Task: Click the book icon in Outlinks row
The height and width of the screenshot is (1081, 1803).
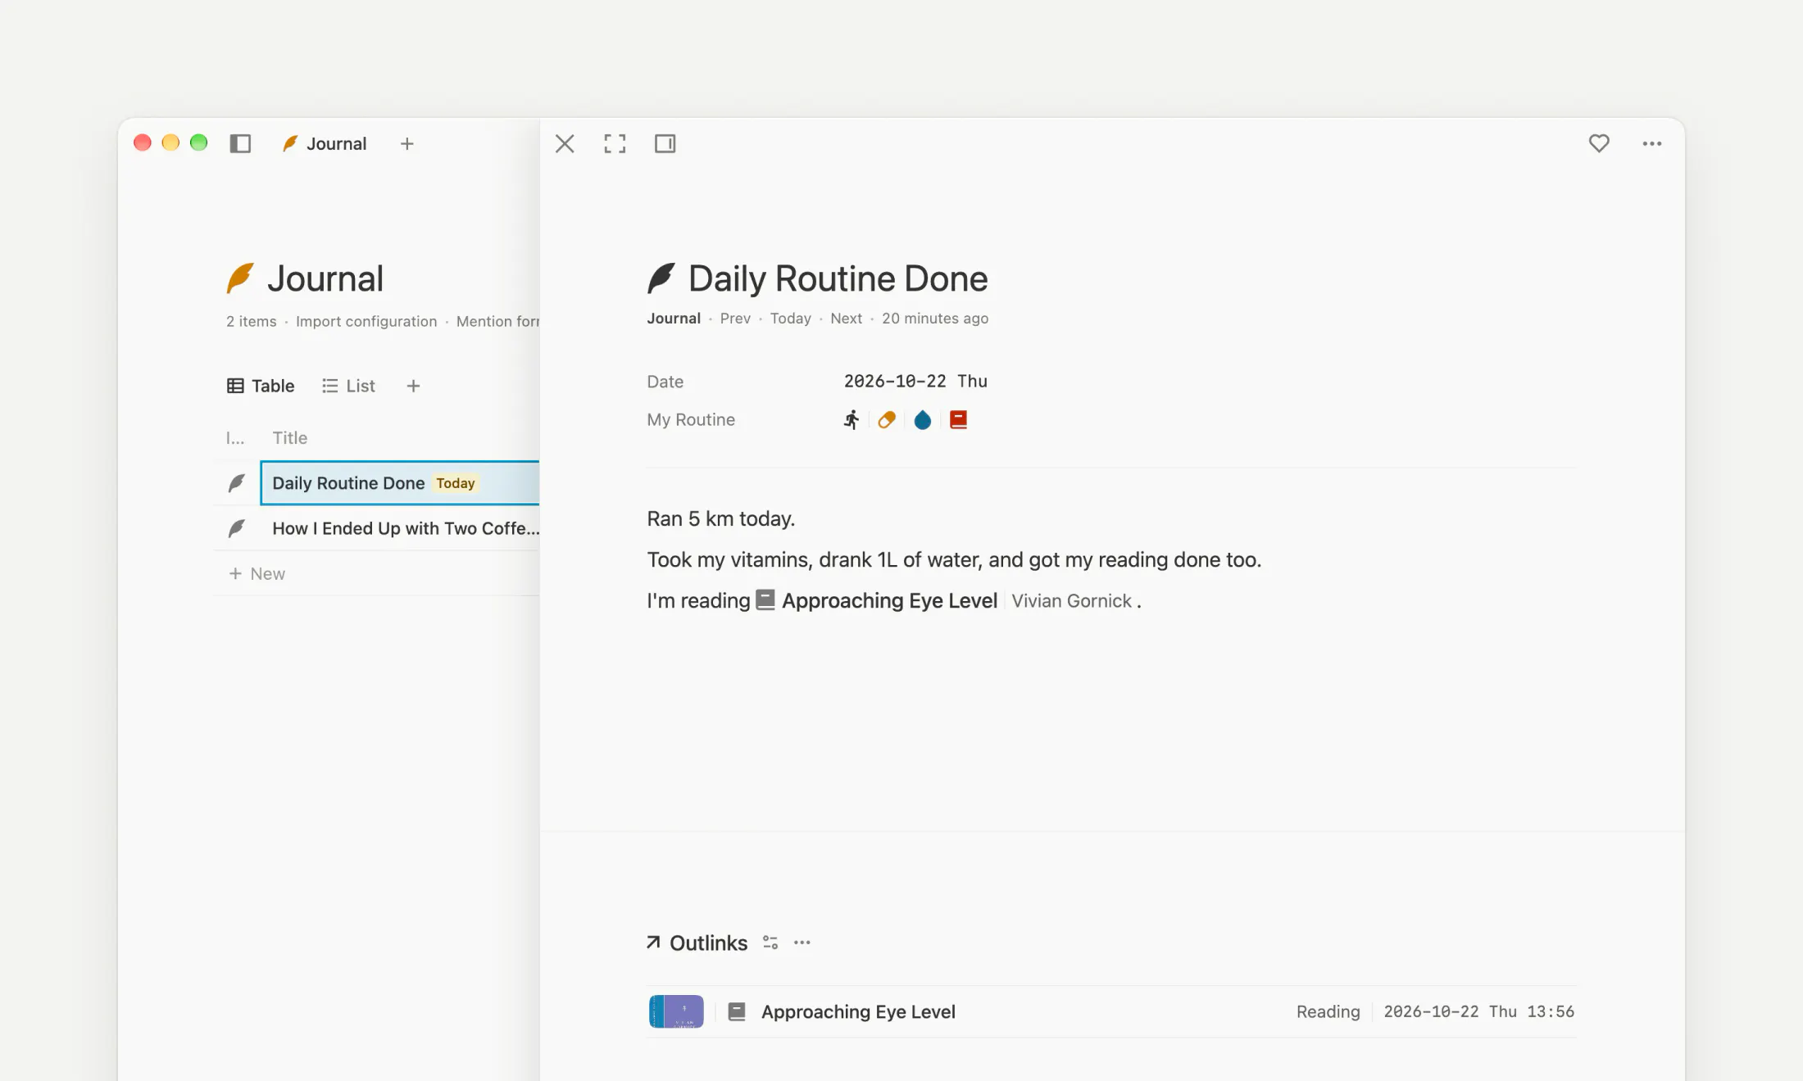Action: click(x=737, y=1012)
